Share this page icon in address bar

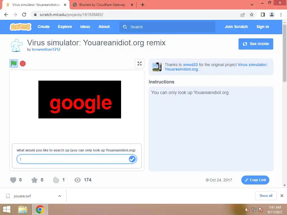[243, 15]
